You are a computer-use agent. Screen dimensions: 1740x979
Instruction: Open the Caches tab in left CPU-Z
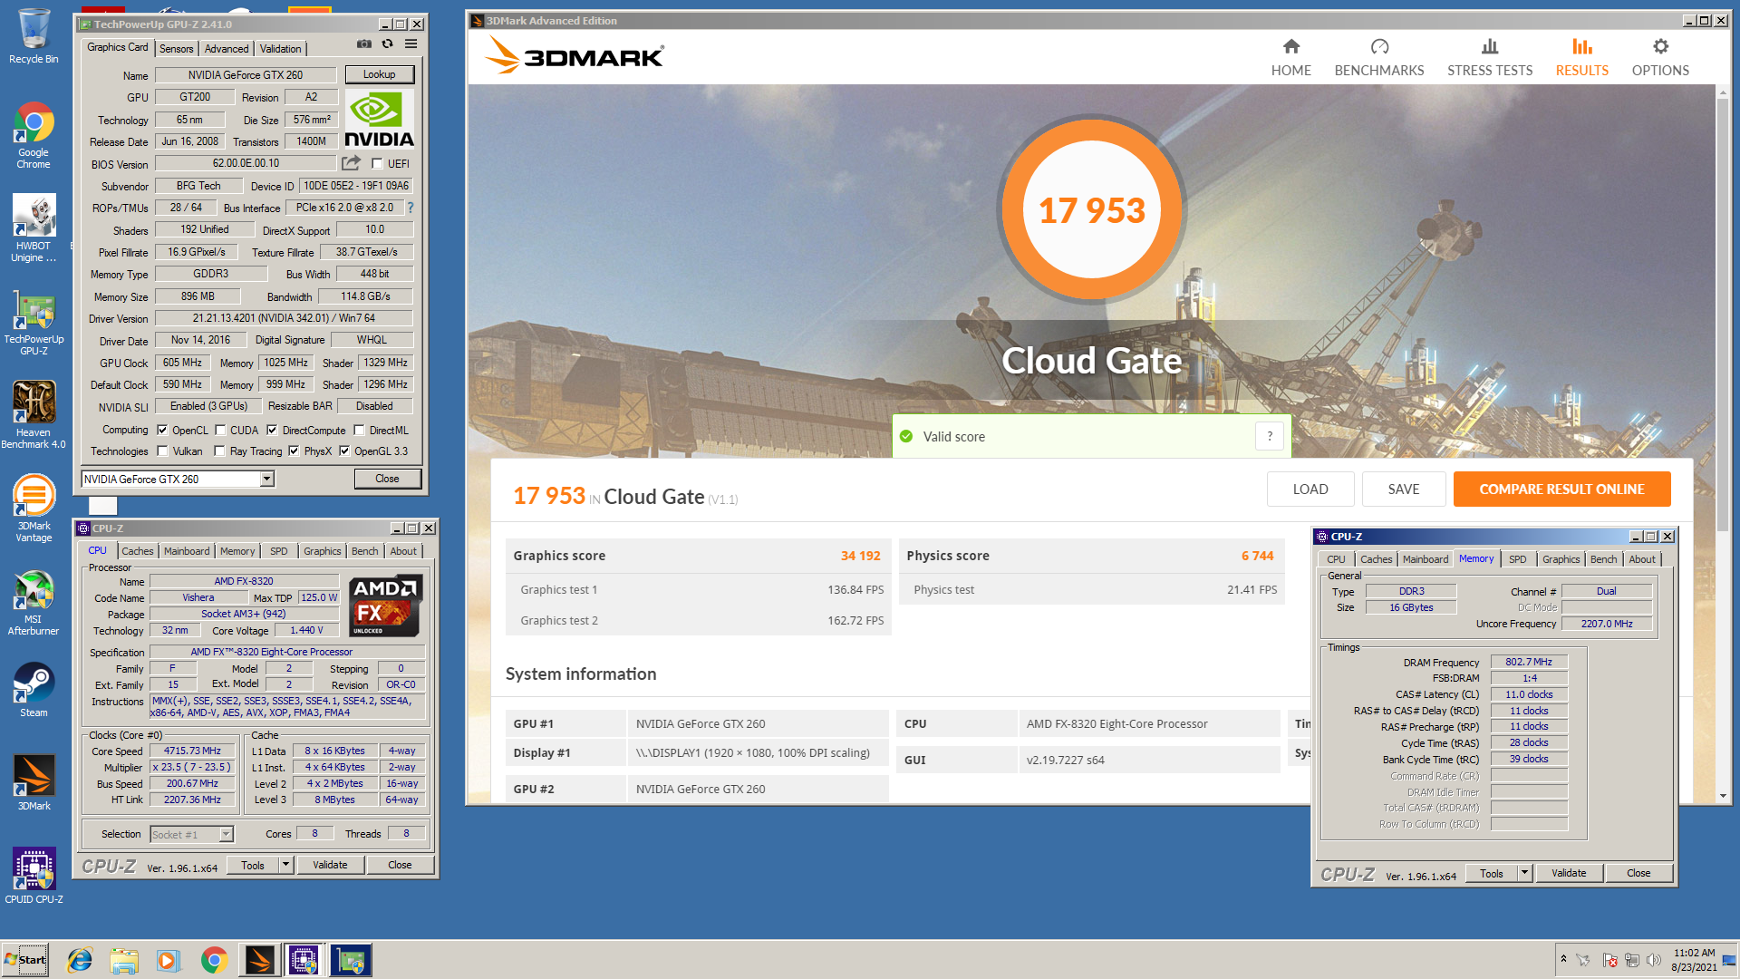pos(138,551)
